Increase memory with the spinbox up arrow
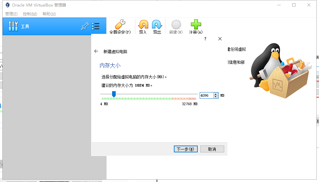 (216, 94)
